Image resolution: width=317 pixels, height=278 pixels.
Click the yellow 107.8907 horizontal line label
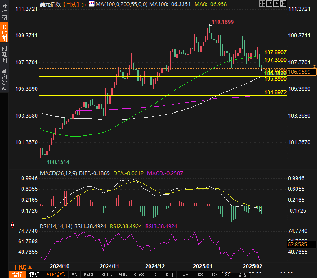[275, 52]
